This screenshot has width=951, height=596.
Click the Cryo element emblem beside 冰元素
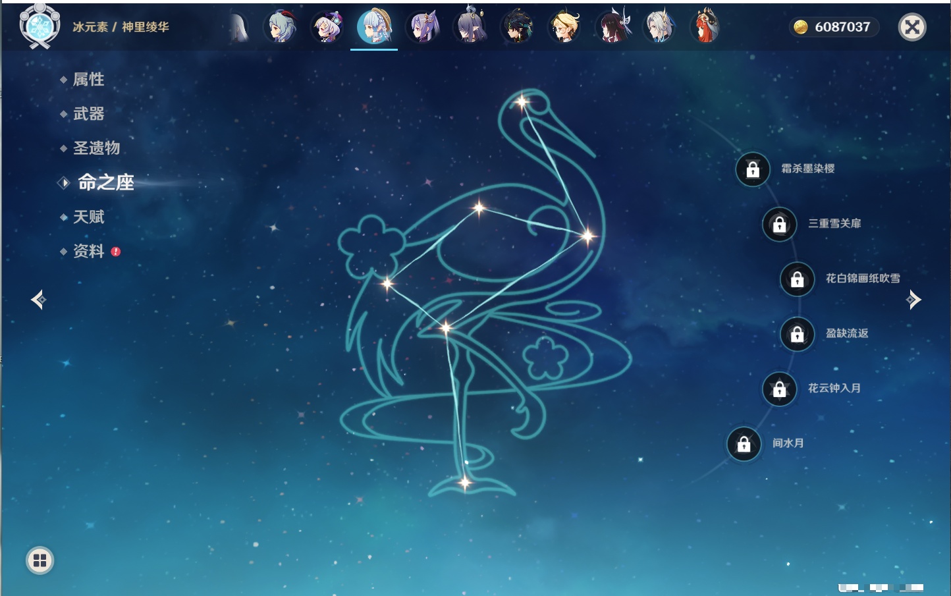click(x=40, y=26)
